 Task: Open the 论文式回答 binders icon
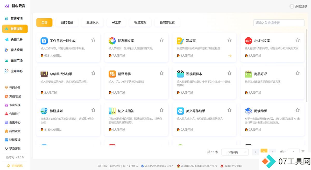pyautogui.click(x=112, y=111)
